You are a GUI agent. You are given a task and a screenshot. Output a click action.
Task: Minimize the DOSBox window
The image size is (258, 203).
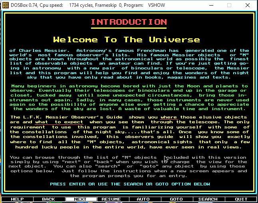(210, 6)
